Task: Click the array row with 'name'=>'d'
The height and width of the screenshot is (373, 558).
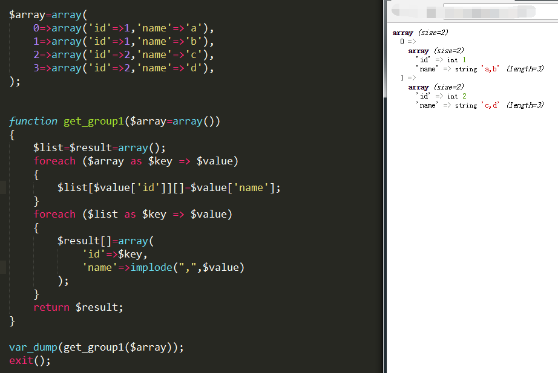Action: tap(123, 68)
